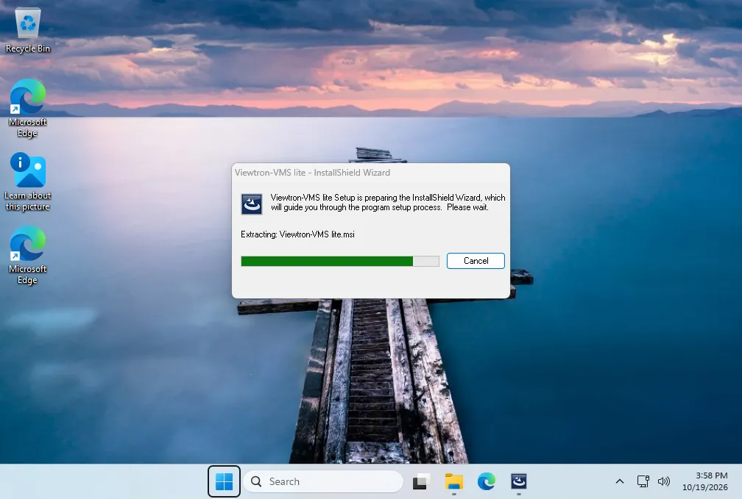Screen dimensions: 742x499
Task: Open File Explorer from the taskbar
Action: tap(453, 481)
